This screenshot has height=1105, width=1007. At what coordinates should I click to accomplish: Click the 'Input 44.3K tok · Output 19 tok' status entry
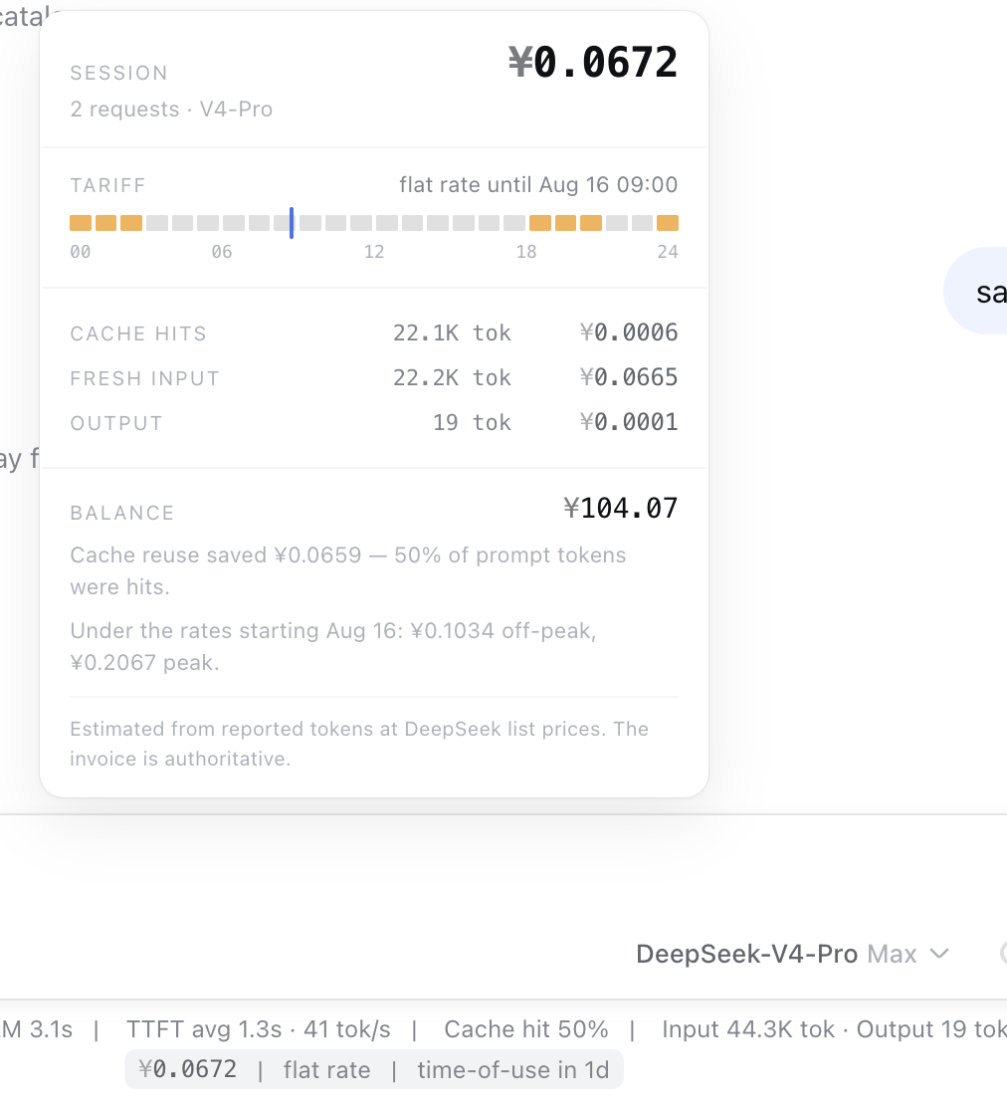[x=834, y=1029]
